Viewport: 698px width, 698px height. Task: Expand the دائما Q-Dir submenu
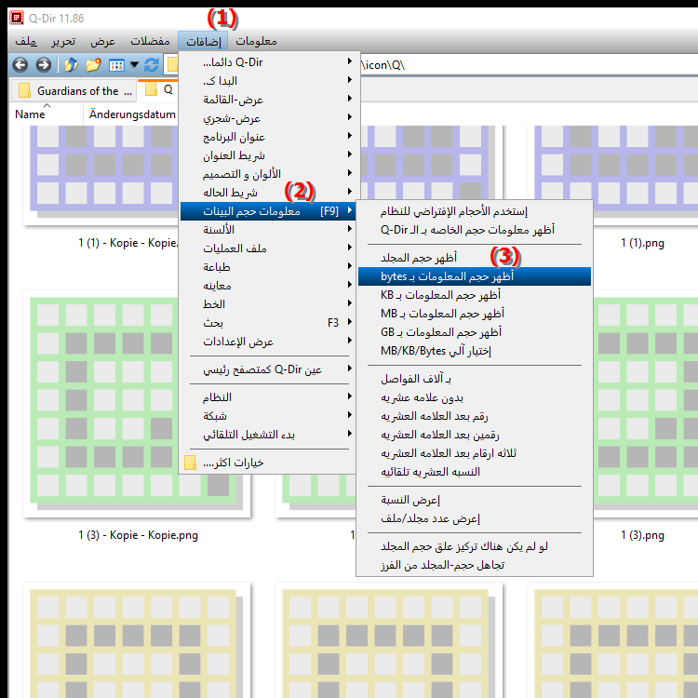point(267,61)
